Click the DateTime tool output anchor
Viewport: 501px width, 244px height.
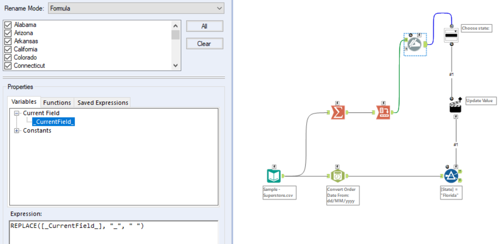347,176
